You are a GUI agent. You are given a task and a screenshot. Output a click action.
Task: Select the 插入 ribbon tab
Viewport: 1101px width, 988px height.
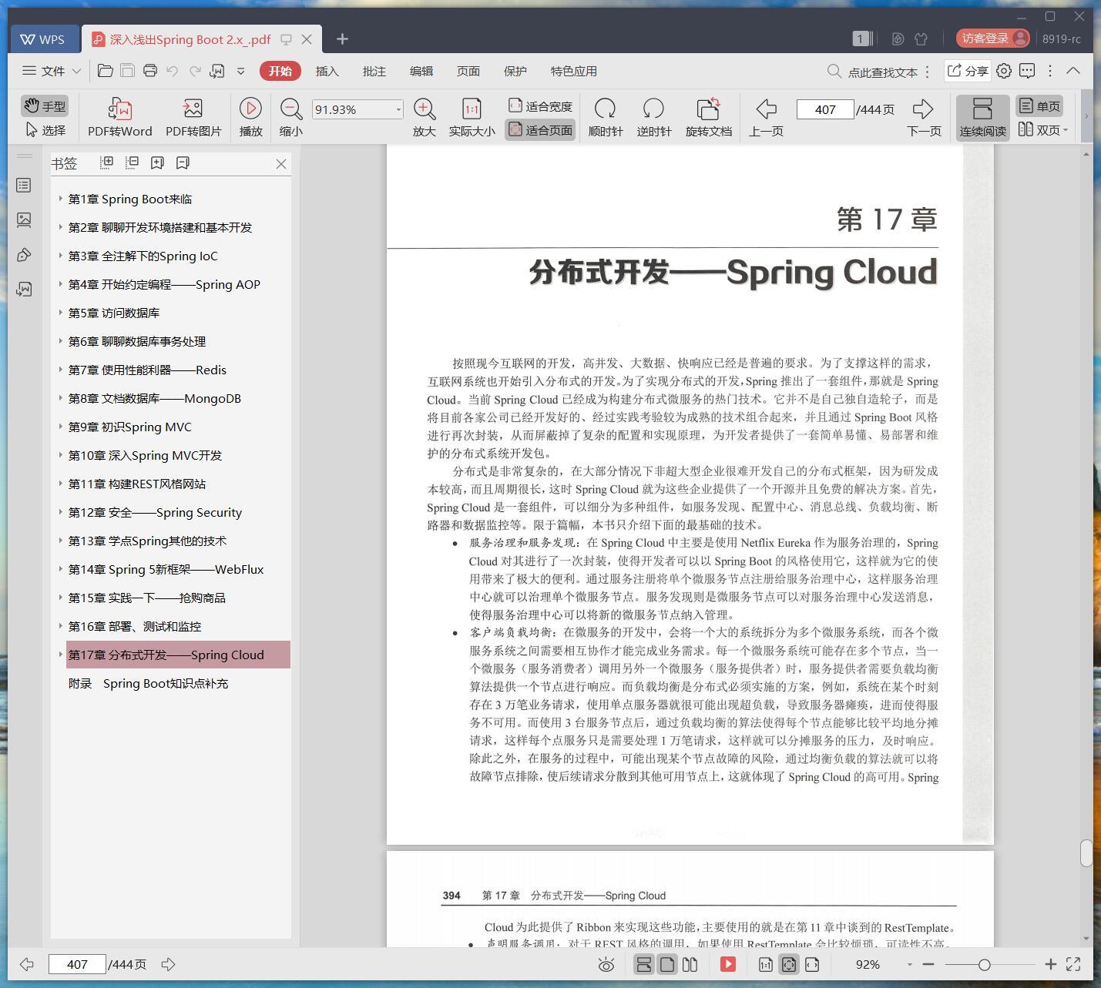pyautogui.click(x=327, y=71)
